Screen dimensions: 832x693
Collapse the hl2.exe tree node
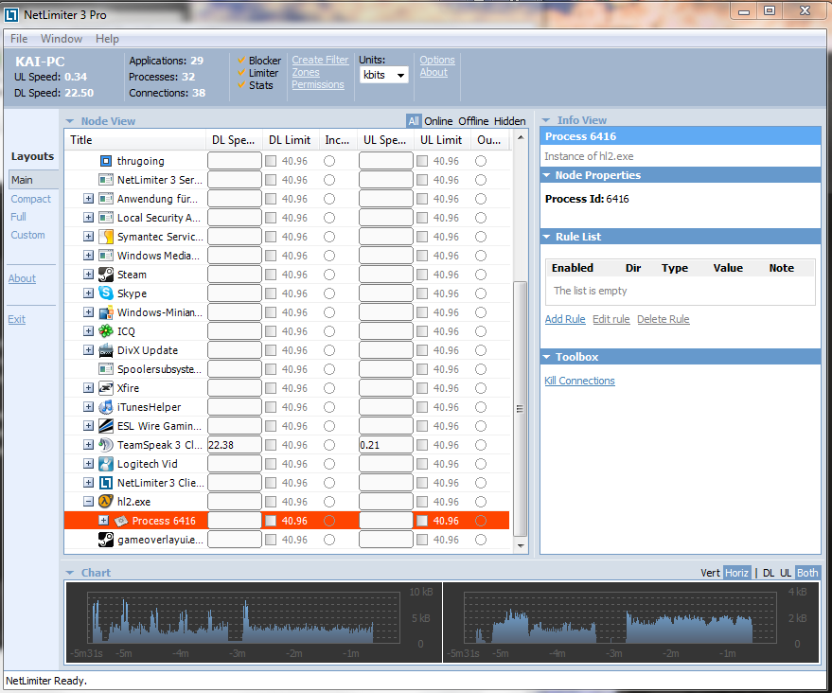pyautogui.click(x=89, y=502)
